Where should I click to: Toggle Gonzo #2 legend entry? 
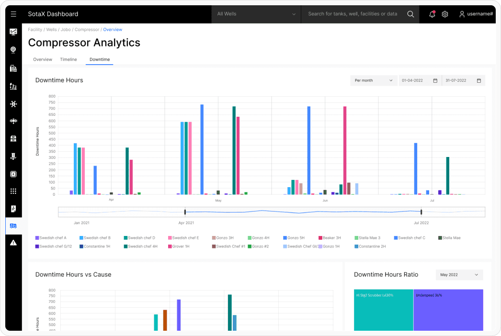coord(258,246)
